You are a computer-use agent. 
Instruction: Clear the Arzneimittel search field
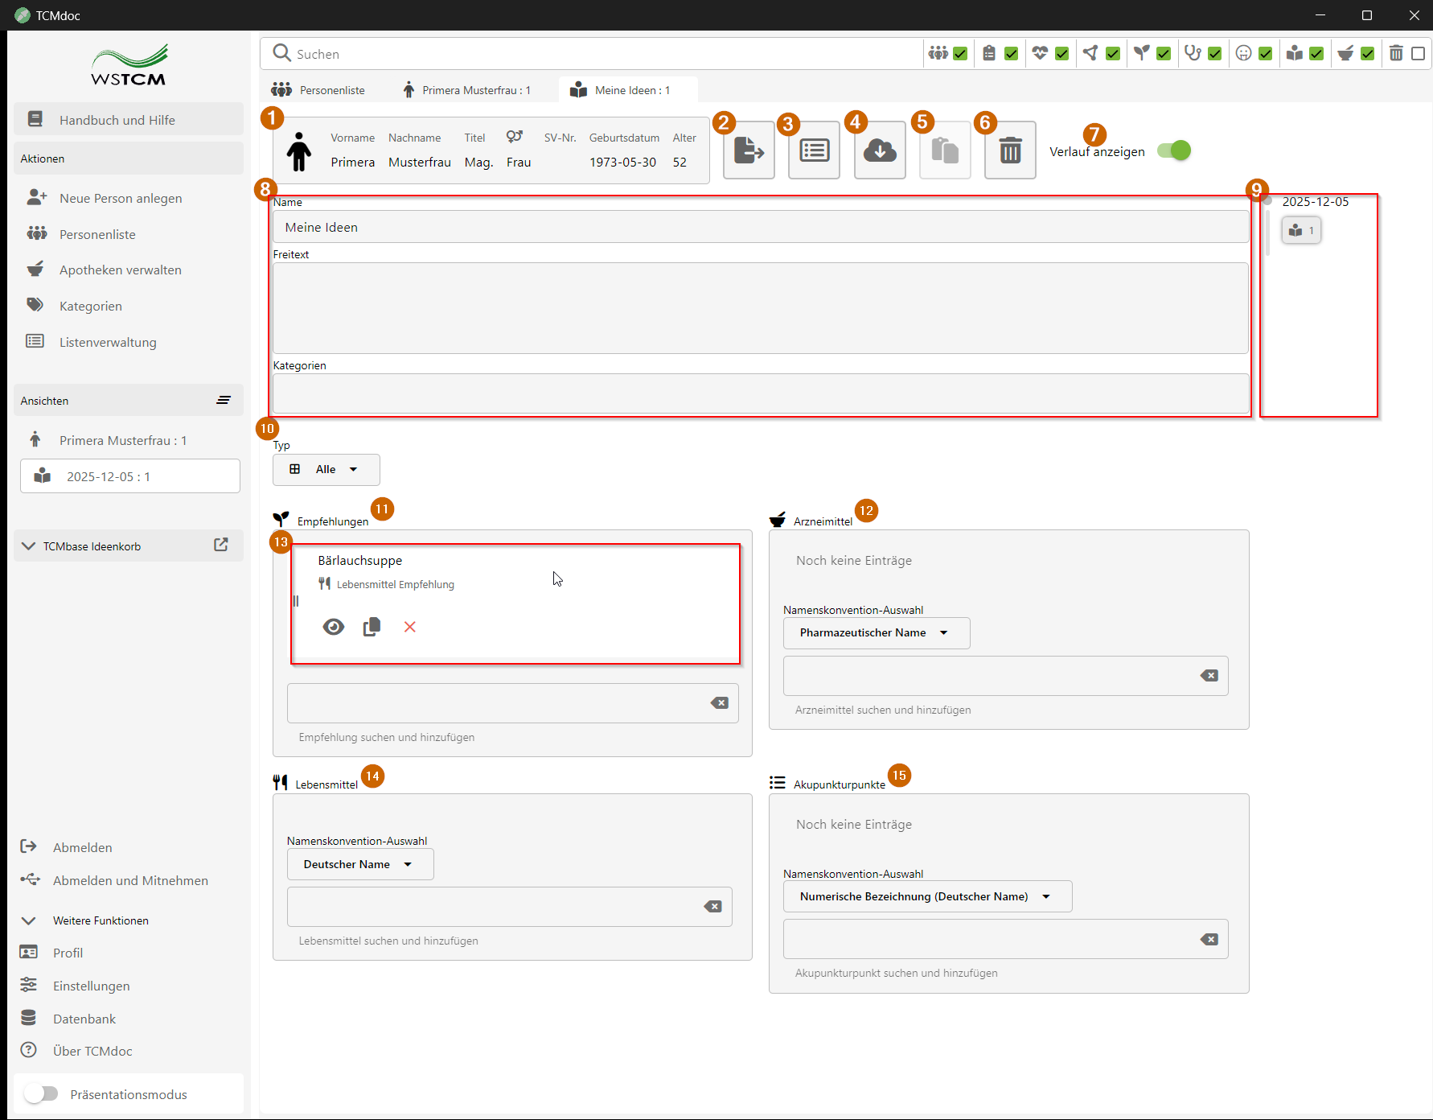tap(1209, 676)
